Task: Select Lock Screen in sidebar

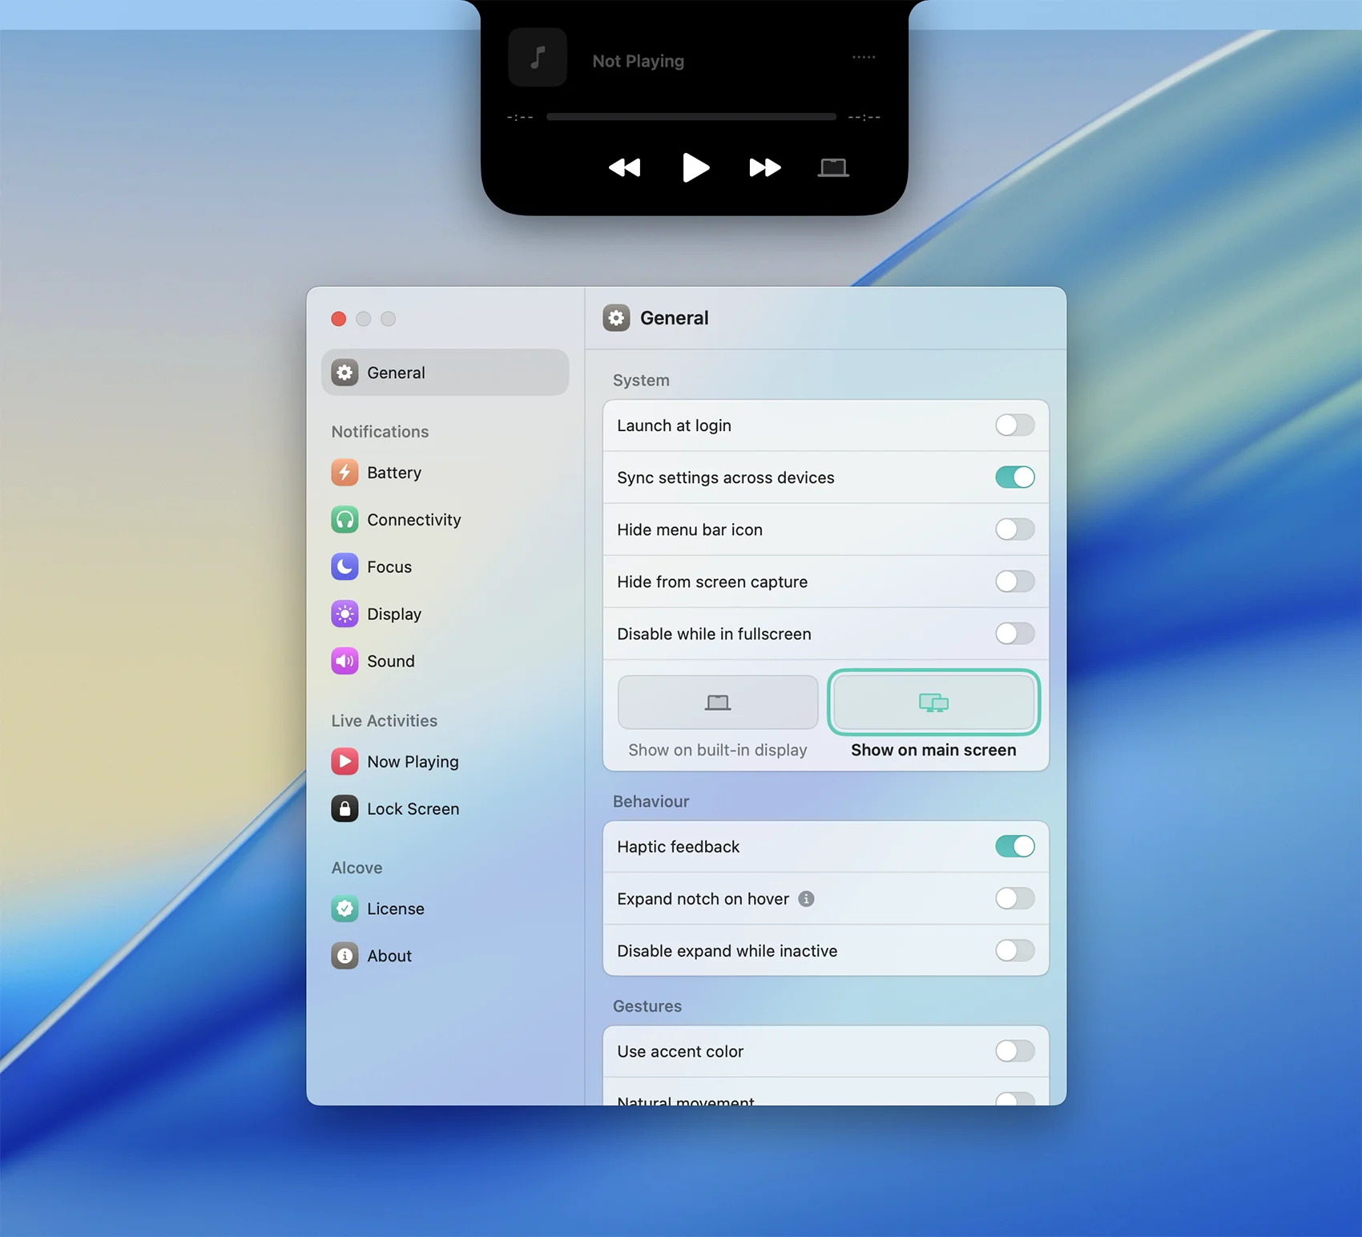Action: [413, 809]
